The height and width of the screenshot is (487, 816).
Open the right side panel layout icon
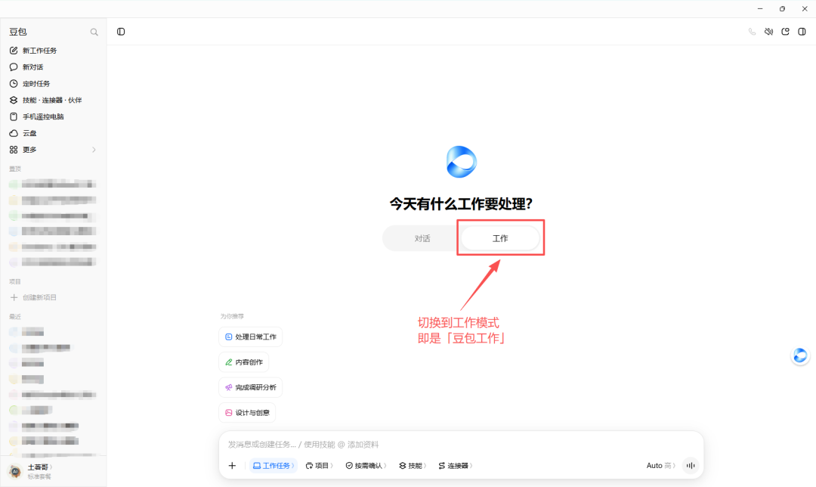coord(802,32)
